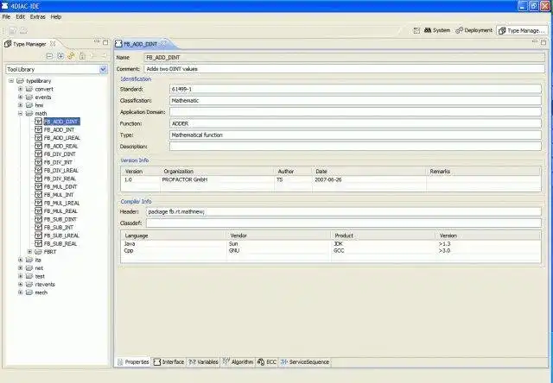Image resolution: width=553 pixels, height=383 pixels.
Task: Click the 4DIAC-IDE title bar application icon
Action: (5, 6)
